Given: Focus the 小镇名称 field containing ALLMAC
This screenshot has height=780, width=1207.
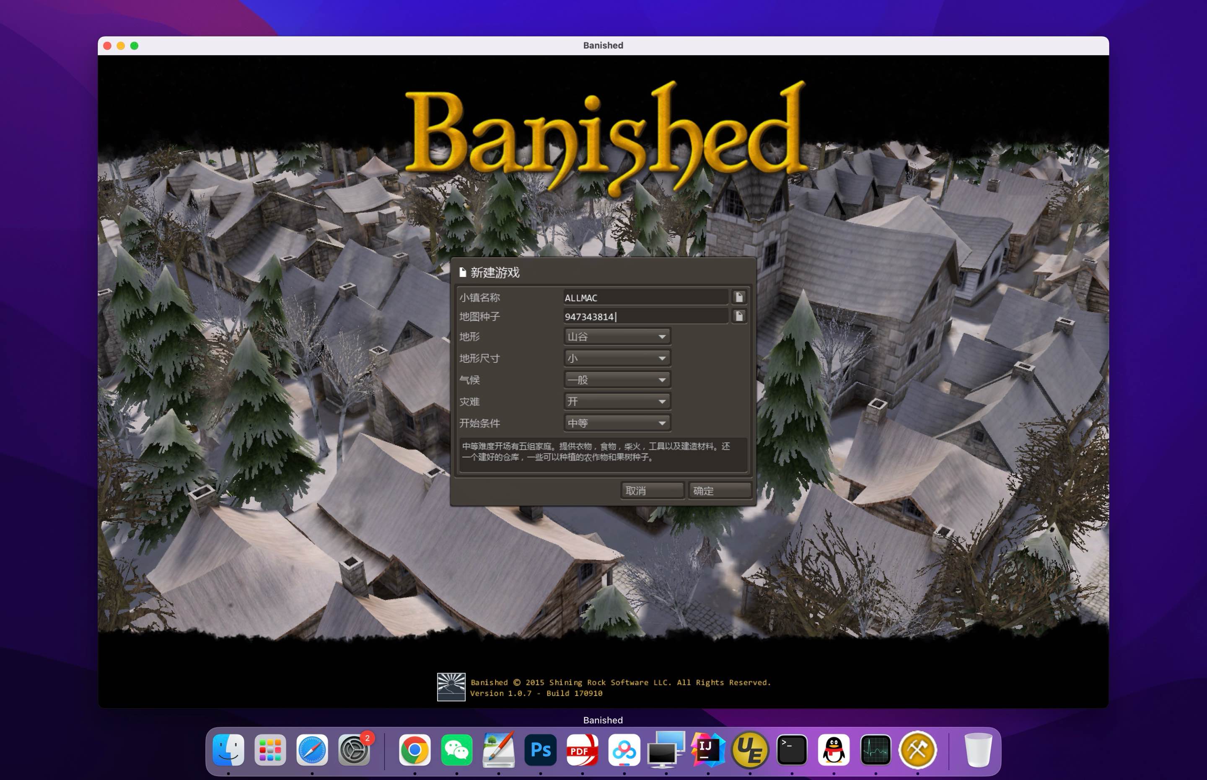Looking at the screenshot, I should [645, 298].
